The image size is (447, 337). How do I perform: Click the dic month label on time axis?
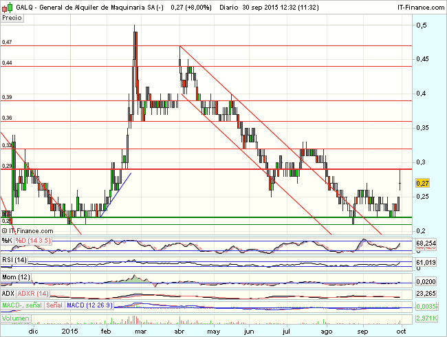(x=34, y=331)
